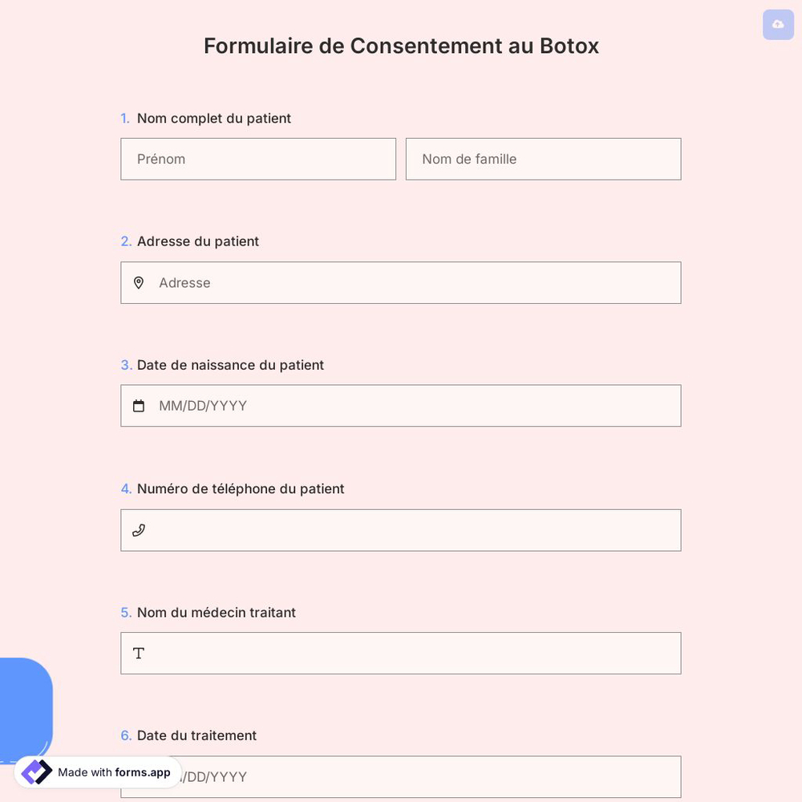Click the cloud upload icon at top right
Screen dimensions: 802x802
777,25
